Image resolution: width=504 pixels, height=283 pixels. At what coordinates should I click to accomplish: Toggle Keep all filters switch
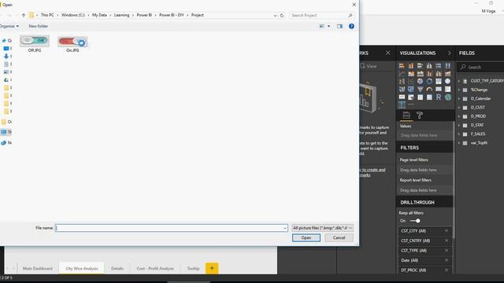coord(415,221)
